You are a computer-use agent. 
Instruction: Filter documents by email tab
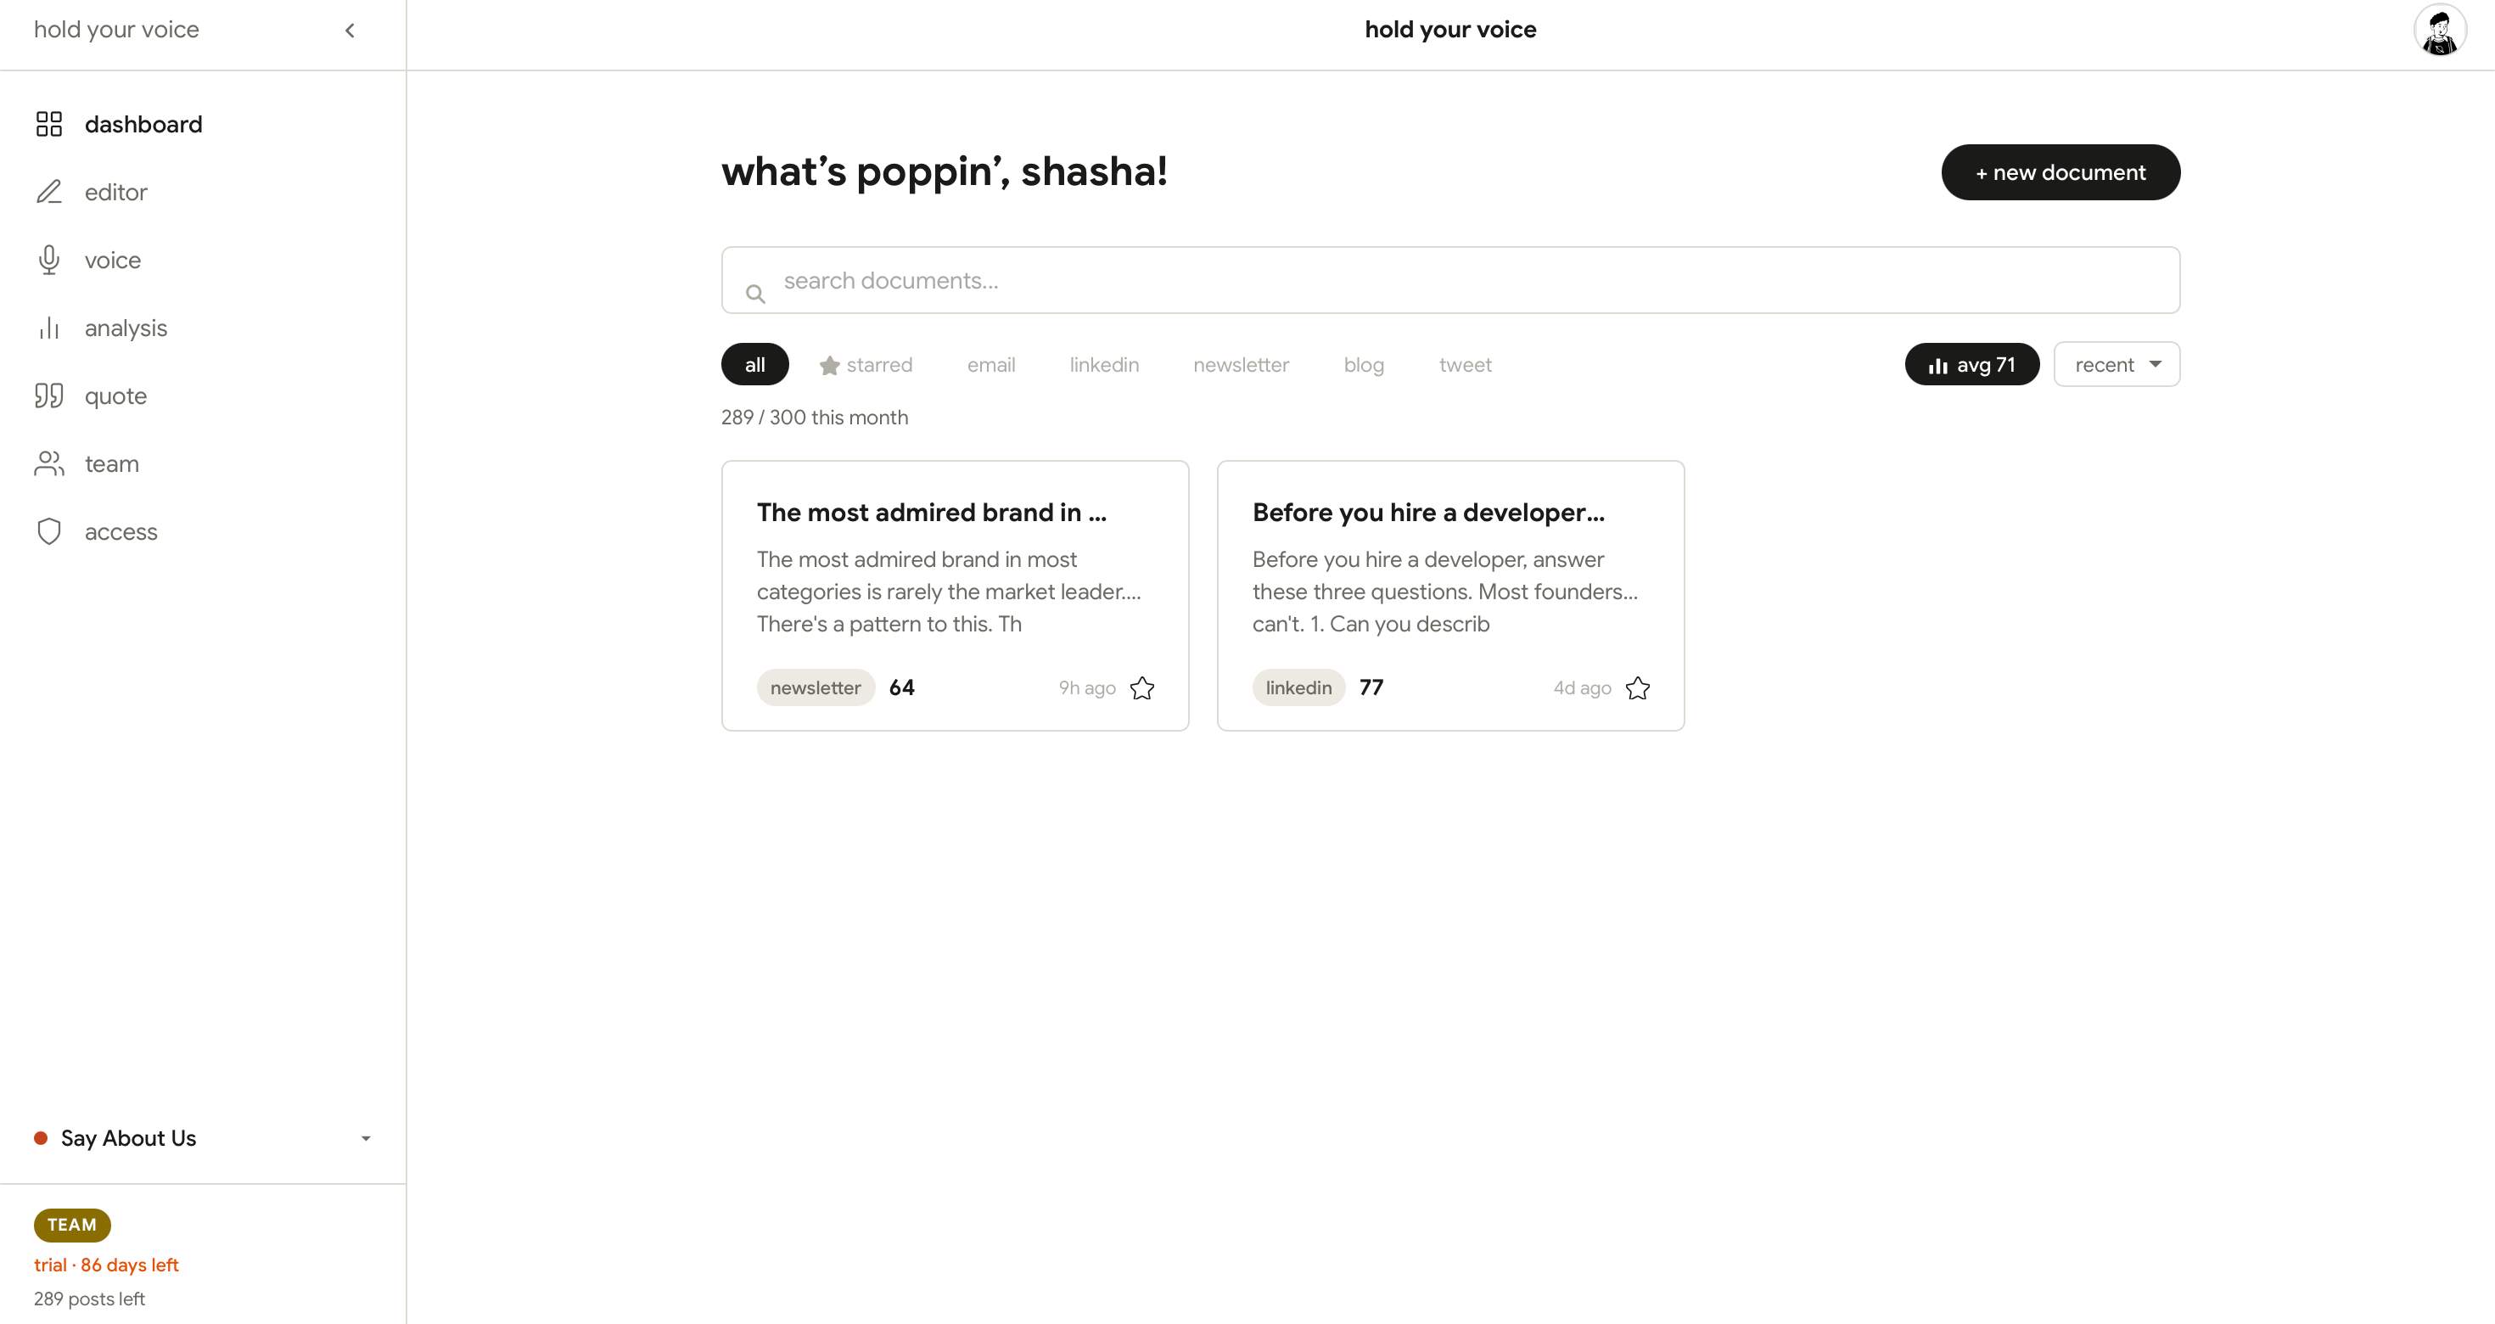coord(991,365)
